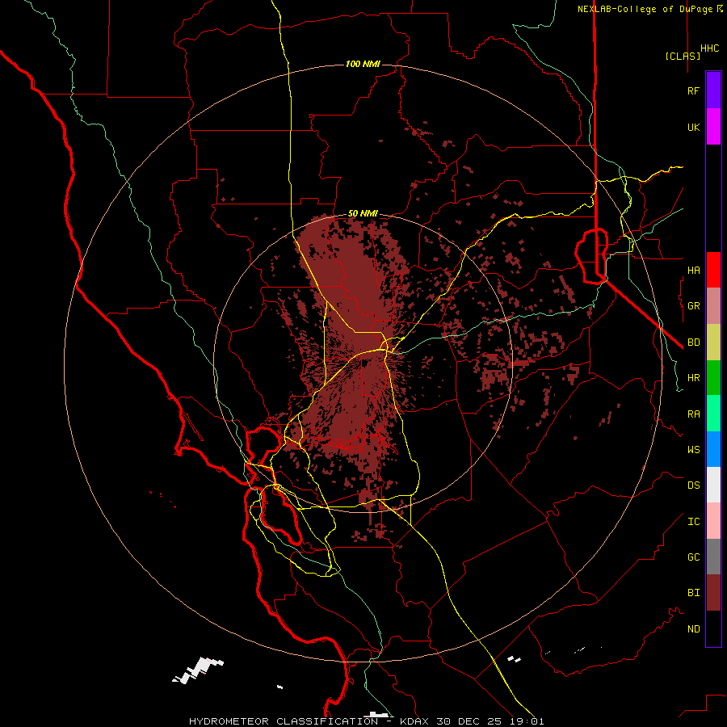
Task: Click the "100 NMI" range ring label
Action: (x=363, y=64)
